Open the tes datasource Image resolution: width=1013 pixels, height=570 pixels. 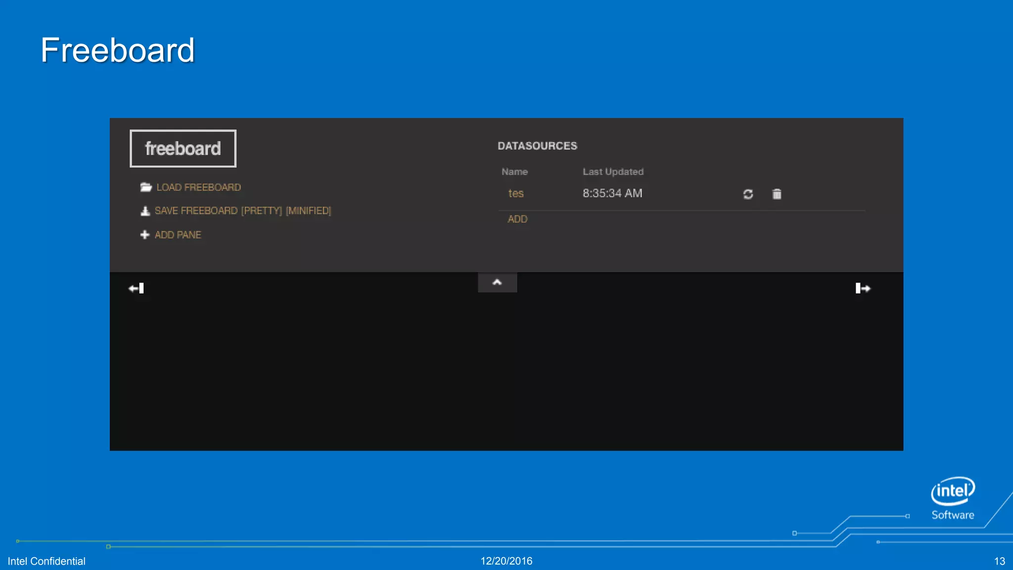click(x=516, y=193)
